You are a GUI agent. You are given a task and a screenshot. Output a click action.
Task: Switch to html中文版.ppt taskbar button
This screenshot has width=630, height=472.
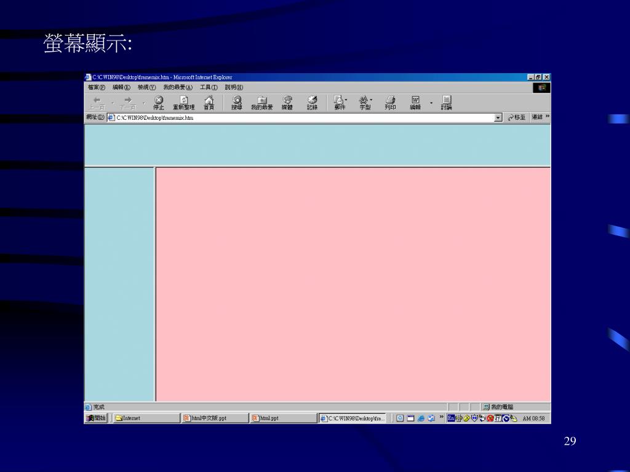tap(215, 418)
